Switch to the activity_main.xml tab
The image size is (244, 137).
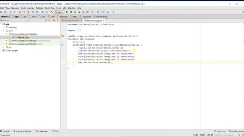[72, 21]
